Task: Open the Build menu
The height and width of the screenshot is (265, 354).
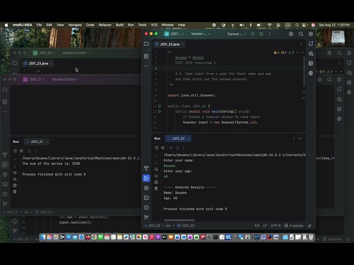Action: click(x=119, y=25)
